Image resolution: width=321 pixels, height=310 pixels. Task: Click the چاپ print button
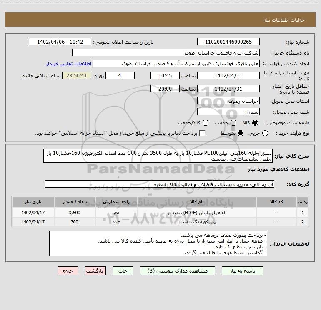tap(123, 271)
